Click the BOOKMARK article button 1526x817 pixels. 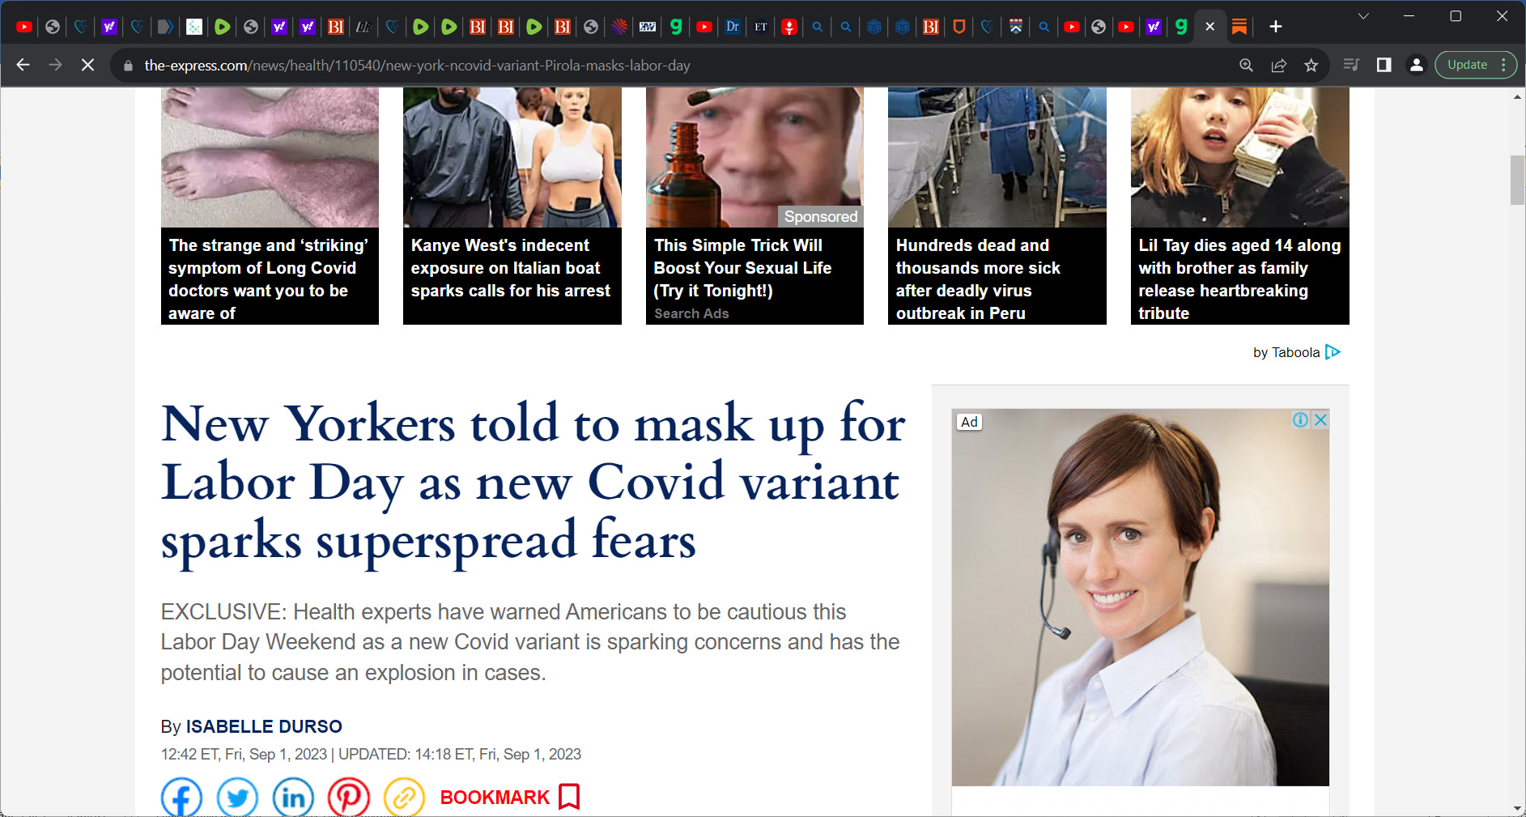coord(510,798)
